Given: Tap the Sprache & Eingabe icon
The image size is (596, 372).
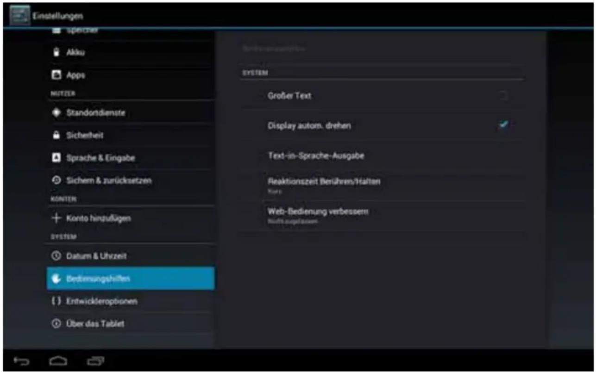Looking at the screenshot, I should pyautogui.click(x=56, y=158).
